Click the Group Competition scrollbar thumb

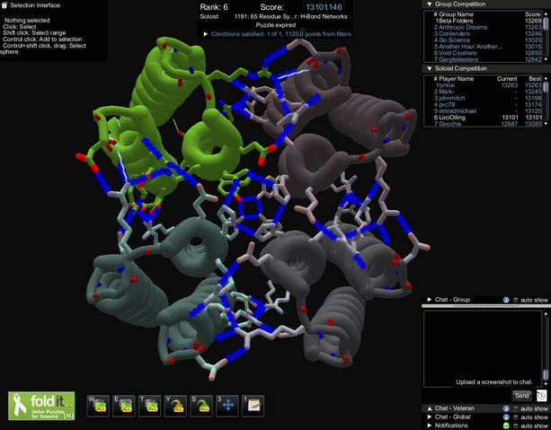tap(546, 23)
